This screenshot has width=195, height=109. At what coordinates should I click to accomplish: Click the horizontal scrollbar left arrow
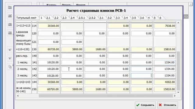18,96
